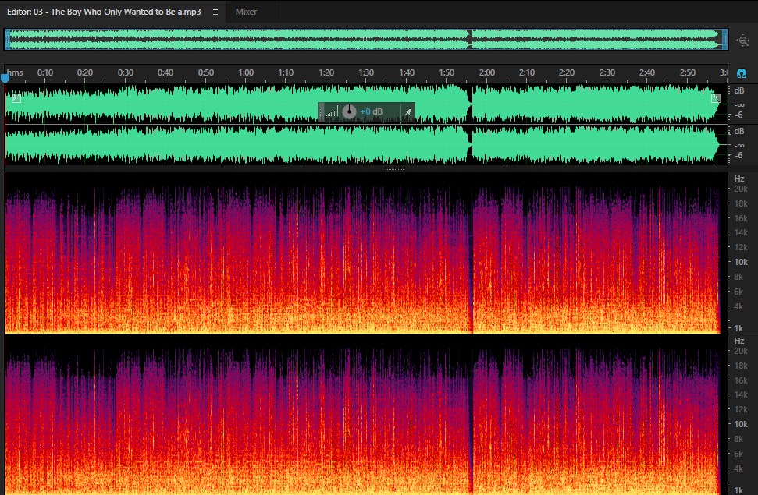
Task: Click the left handle of the overview navigator
Action: point(7,39)
